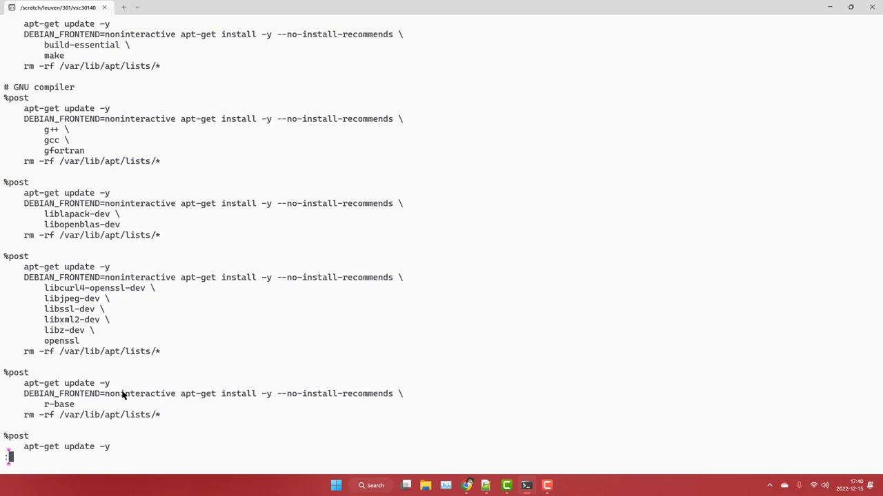Click the terminal icon in the tab
Viewport: 883px width, 496px height.
(x=12, y=8)
